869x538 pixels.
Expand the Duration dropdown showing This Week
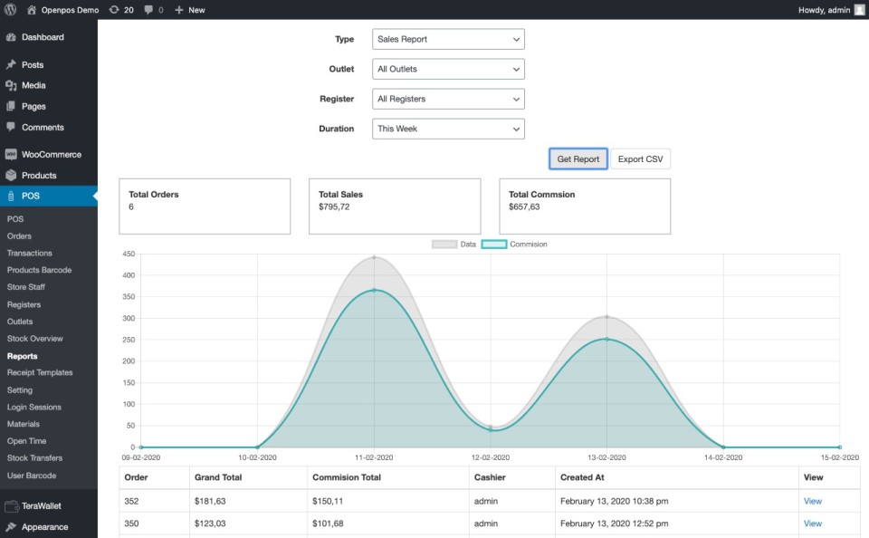point(448,129)
